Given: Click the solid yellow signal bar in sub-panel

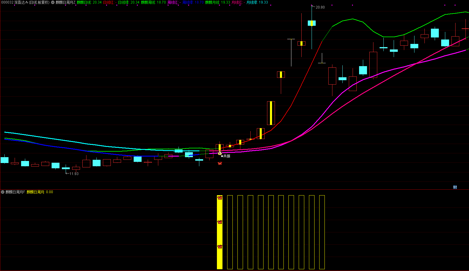Looking at the screenshot, I should tap(220, 232).
